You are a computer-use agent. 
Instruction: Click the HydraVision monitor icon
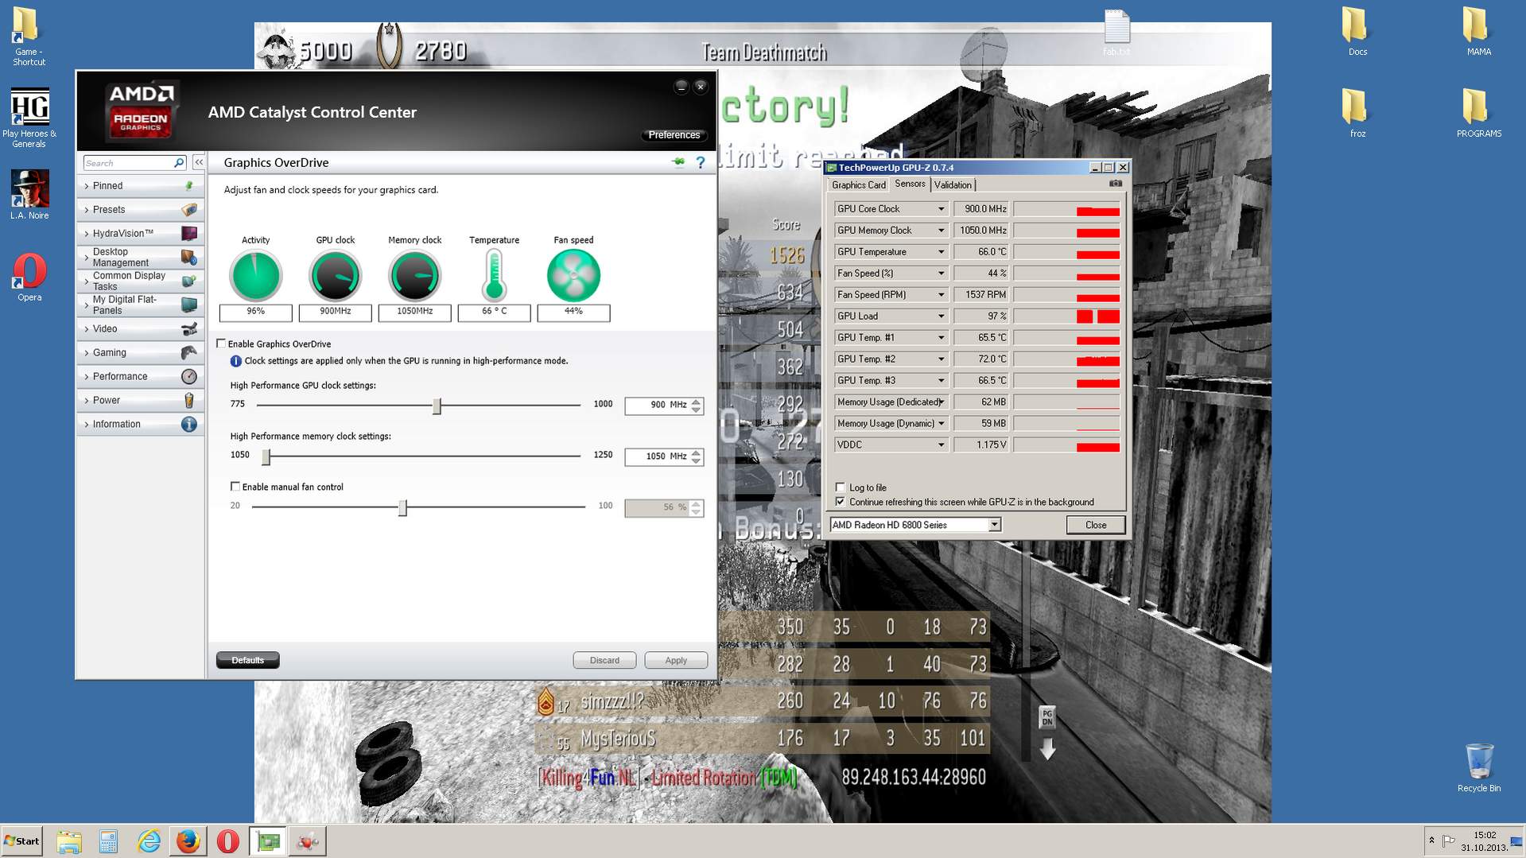coord(189,234)
